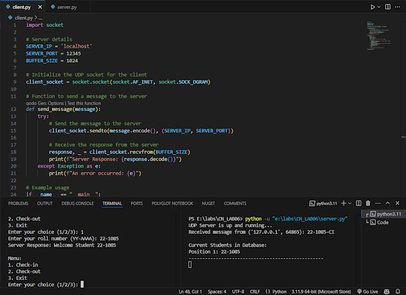
Task: Change file encoding UTF-8
Action: (x=238, y=291)
